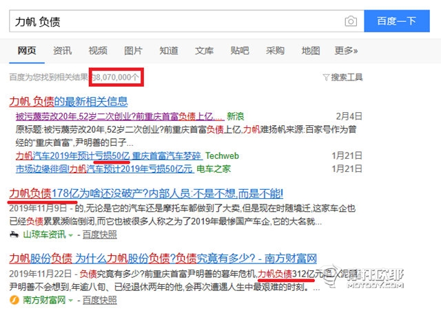Click the Techweb source label
441x315 pixels.
click(222, 155)
